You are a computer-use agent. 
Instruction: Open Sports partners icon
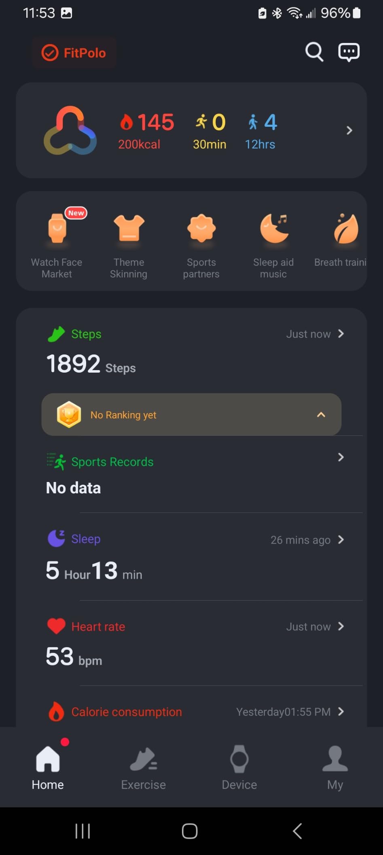201,228
